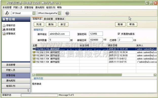Switch to the 报警测试 tab

(60, 19)
